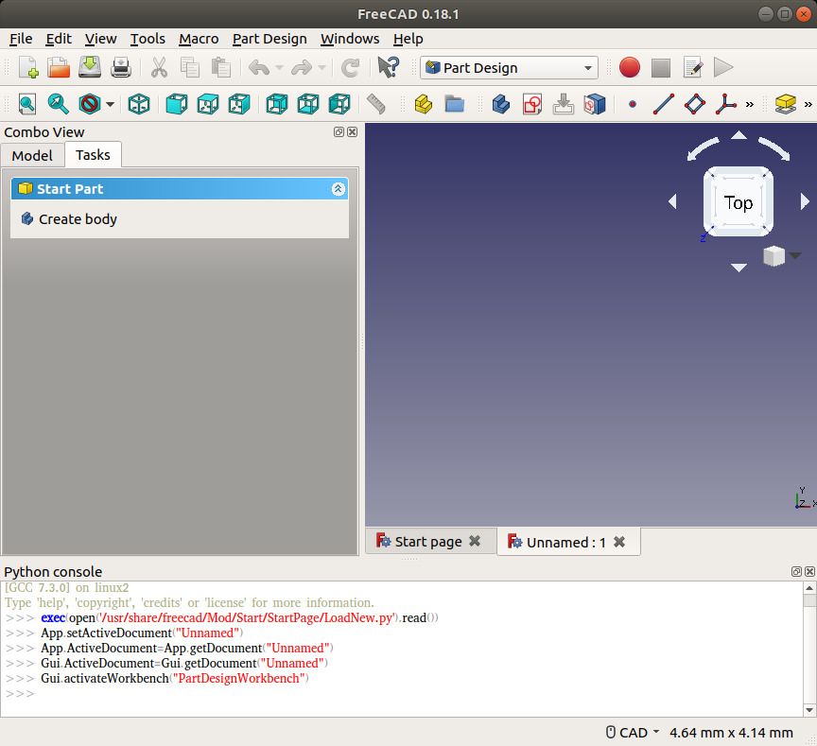Click the Stop macro recording square
The width and height of the screenshot is (817, 746).
(661, 68)
